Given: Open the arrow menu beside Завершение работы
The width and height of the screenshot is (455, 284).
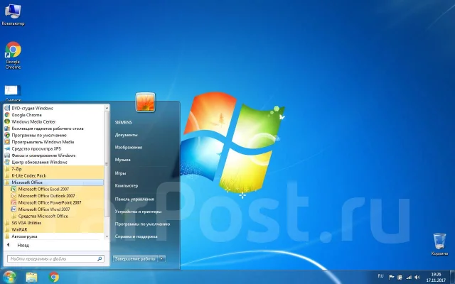Looking at the screenshot, I should coord(162,258).
